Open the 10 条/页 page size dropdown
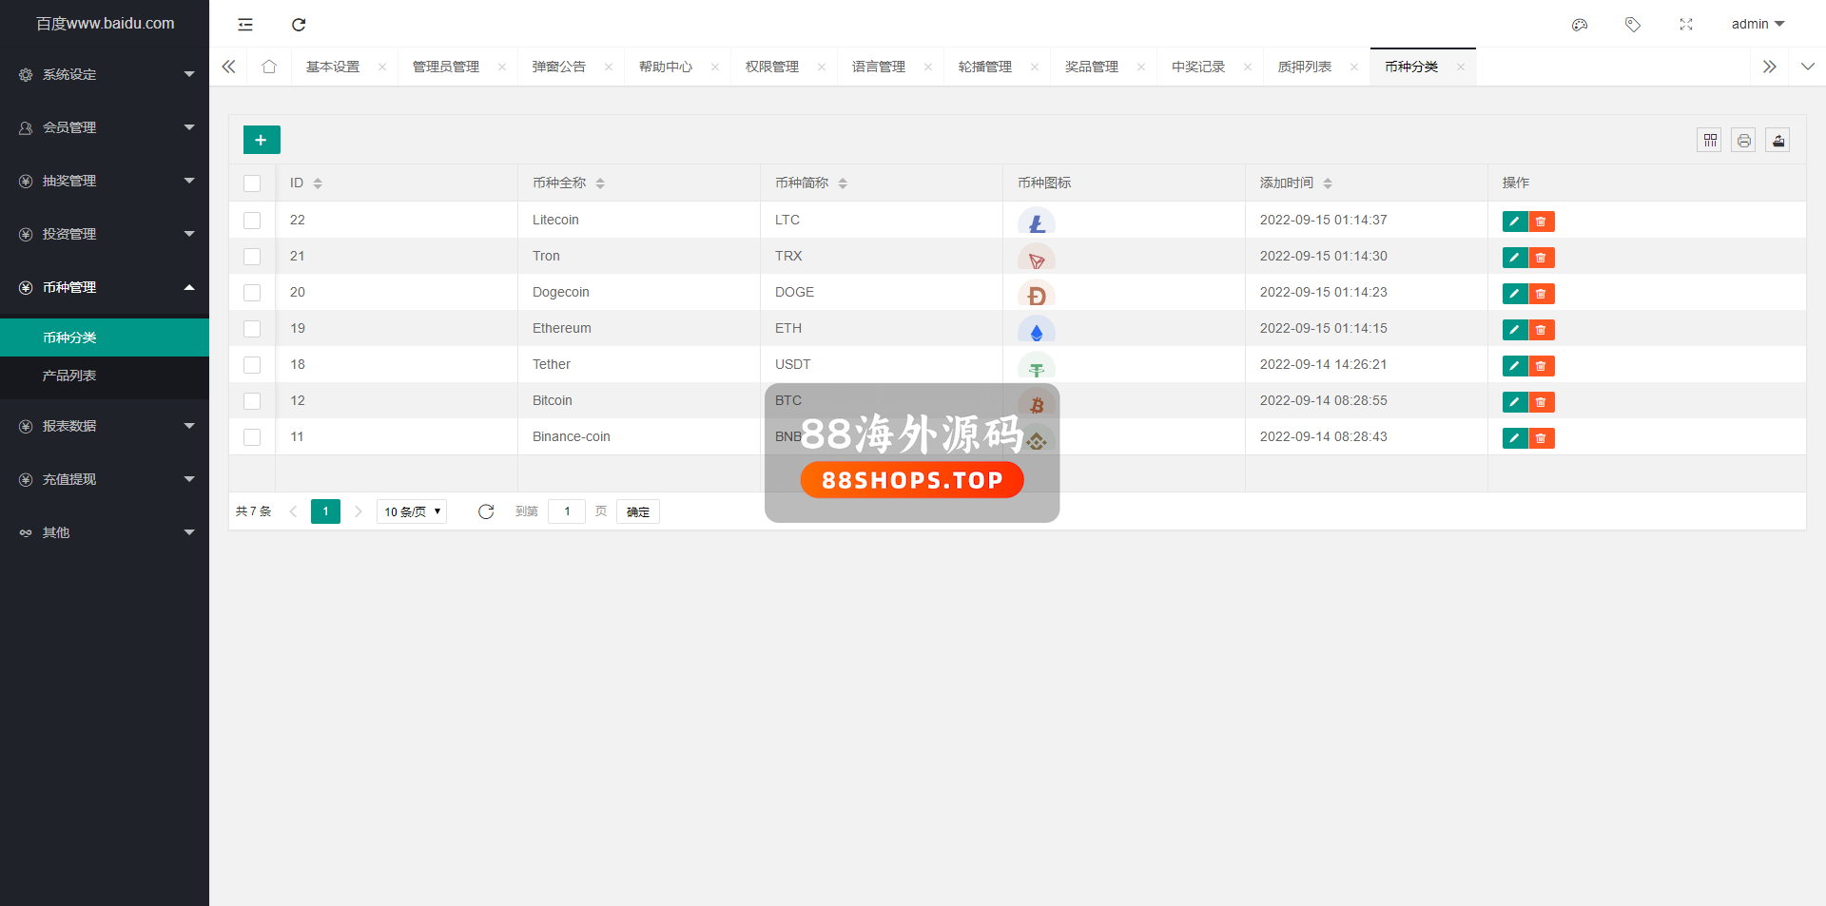The height and width of the screenshot is (906, 1826). (x=412, y=511)
